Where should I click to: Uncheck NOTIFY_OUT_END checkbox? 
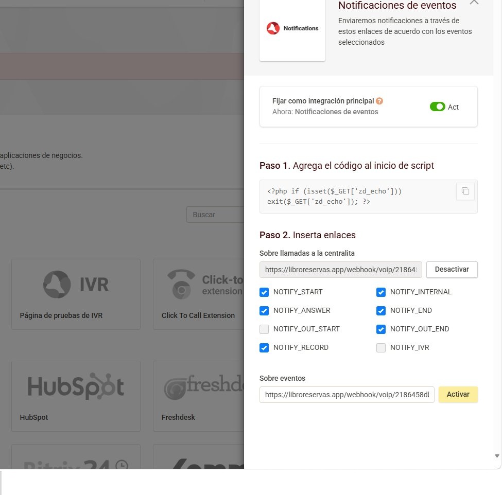[381, 329]
